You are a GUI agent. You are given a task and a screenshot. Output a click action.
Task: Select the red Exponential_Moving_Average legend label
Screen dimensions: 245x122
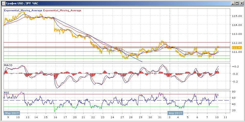[63, 11]
